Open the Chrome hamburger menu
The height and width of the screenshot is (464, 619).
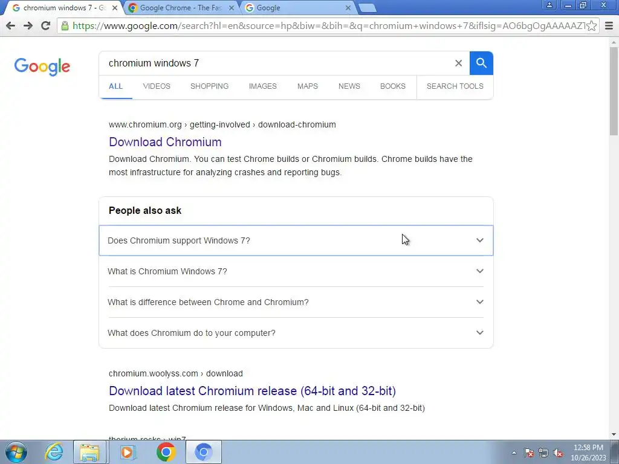(609, 25)
